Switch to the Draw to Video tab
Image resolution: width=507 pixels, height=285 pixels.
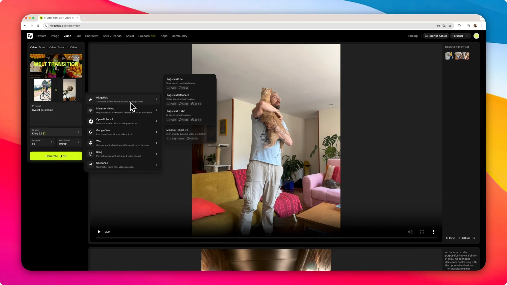click(47, 47)
